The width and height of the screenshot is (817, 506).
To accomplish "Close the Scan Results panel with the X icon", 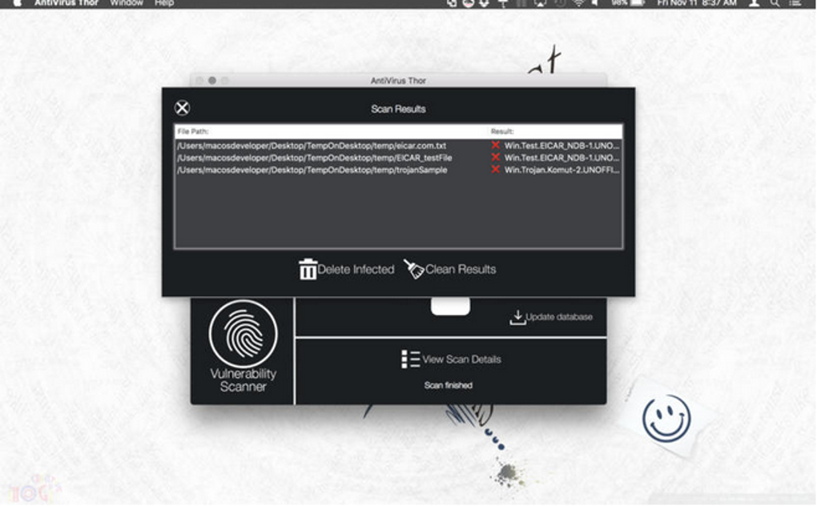I will point(182,108).
